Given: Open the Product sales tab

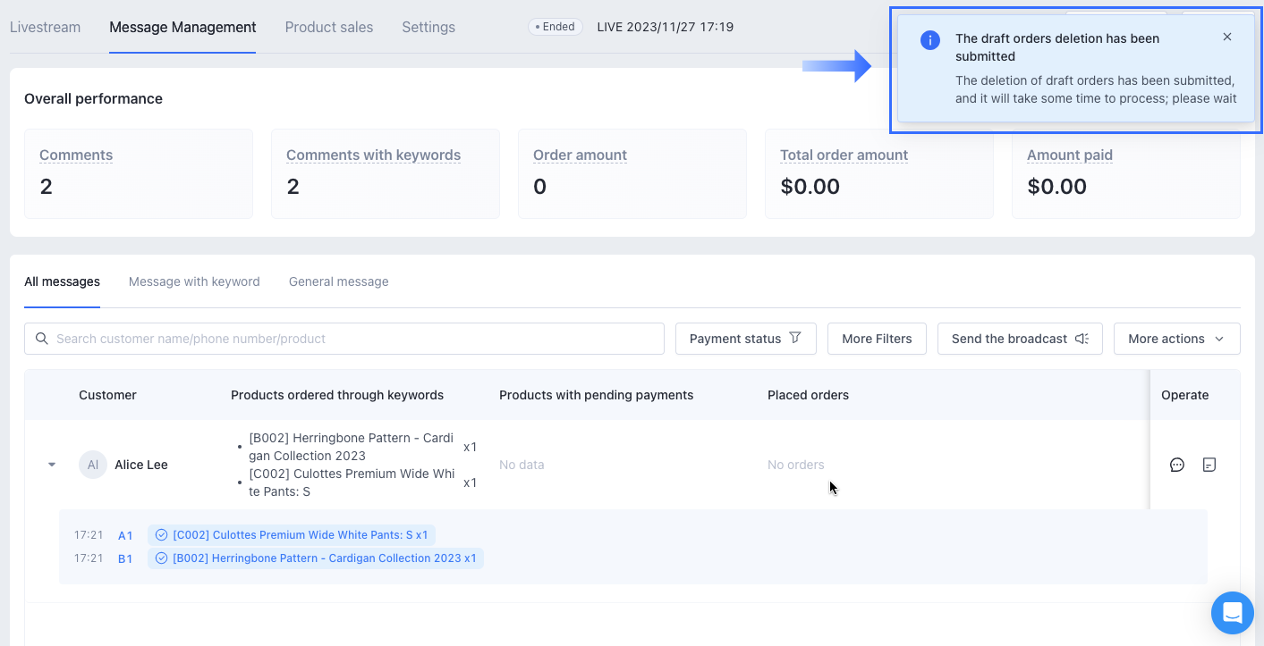Looking at the screenshot, I should (329, 27).
